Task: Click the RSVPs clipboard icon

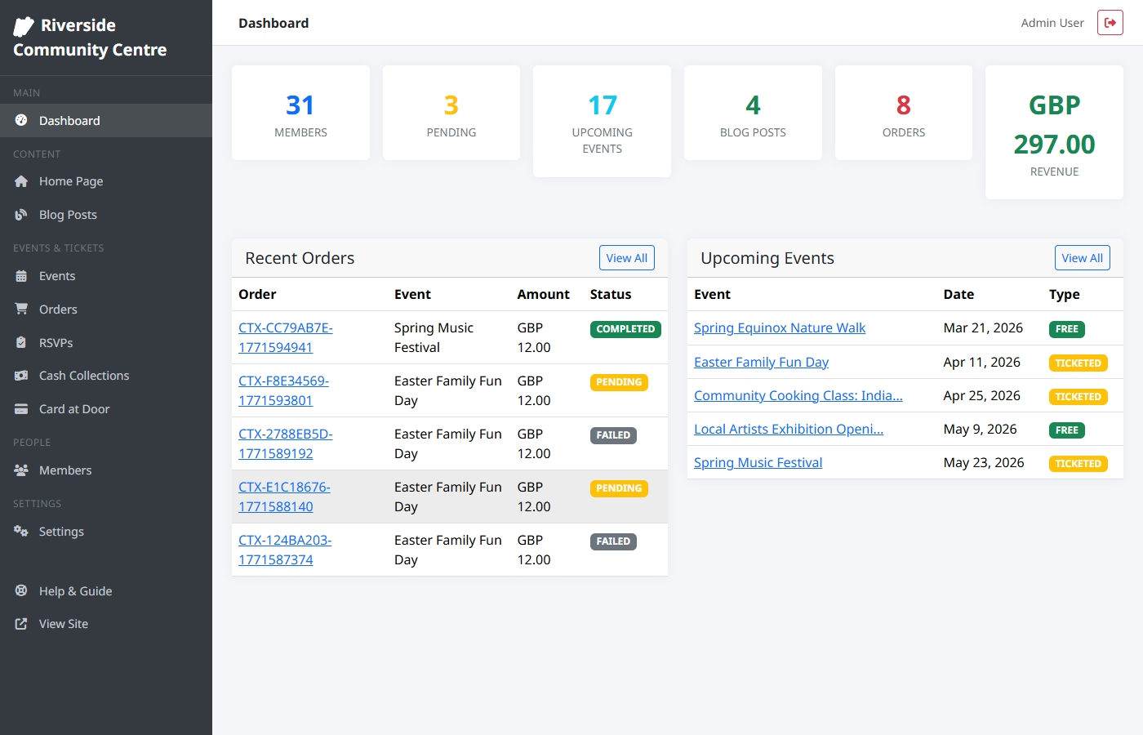Action: click(21, 343)
